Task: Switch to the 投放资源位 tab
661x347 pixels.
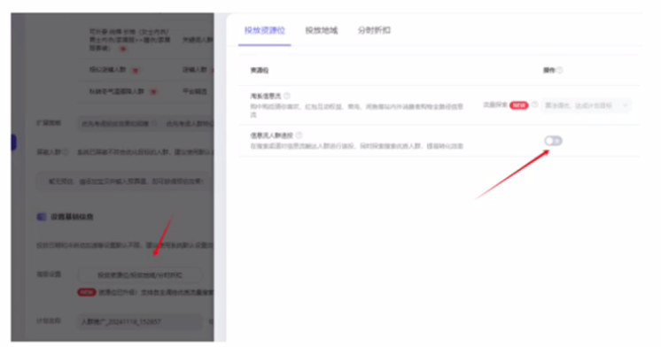Action: point(265,30)
